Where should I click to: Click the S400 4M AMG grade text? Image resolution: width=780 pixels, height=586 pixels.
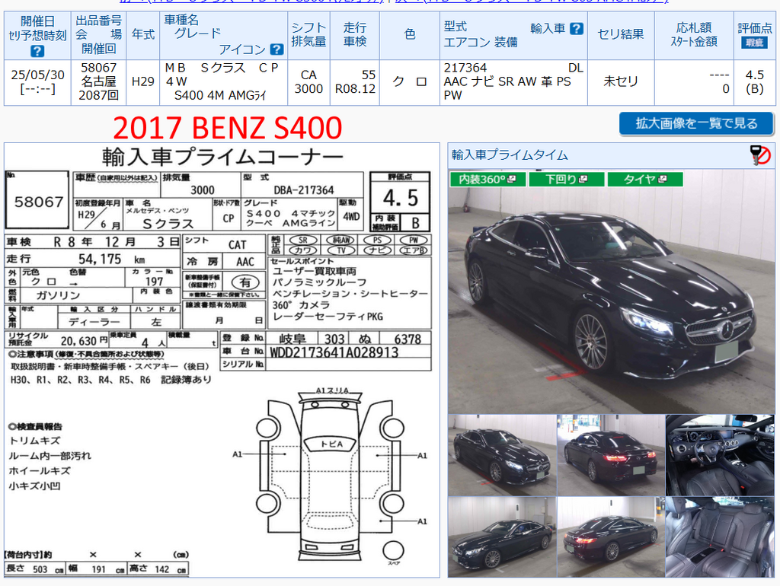point(220,95)
